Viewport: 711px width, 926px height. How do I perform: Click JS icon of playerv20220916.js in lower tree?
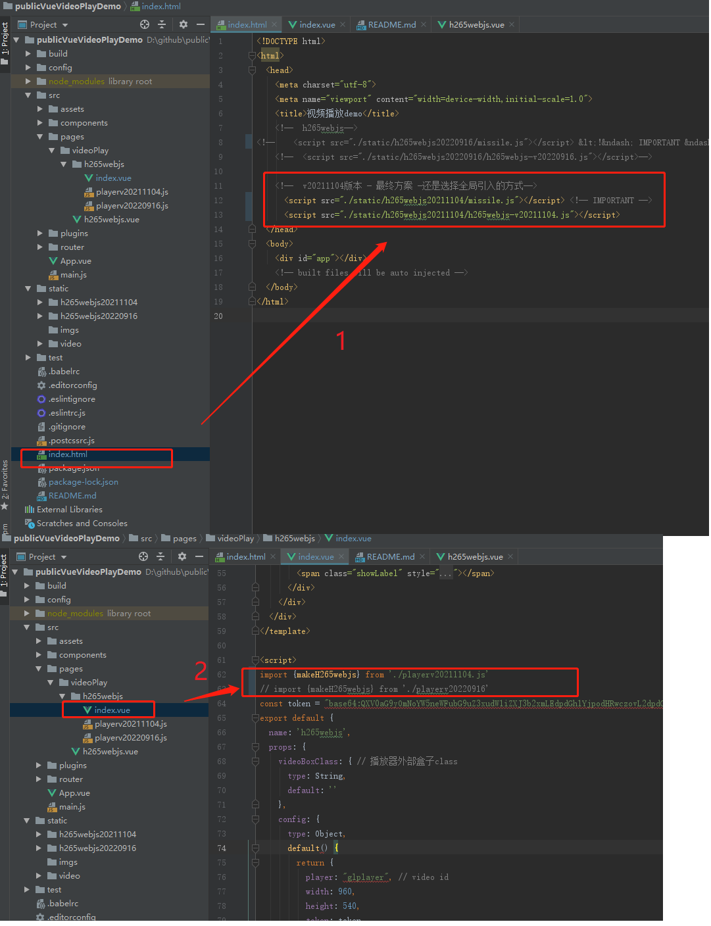pos(87,738)
